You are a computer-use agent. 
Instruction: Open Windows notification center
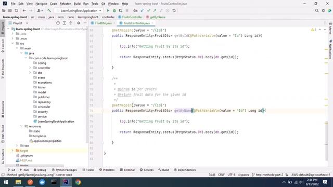[325, 182]
